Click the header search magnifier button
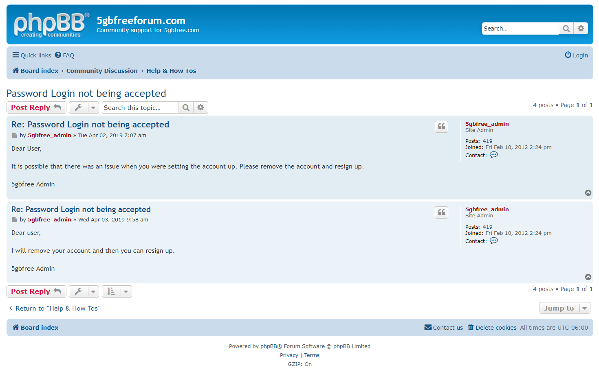The image size is (599, 370). pyautogui.click(x=566, y=28)
